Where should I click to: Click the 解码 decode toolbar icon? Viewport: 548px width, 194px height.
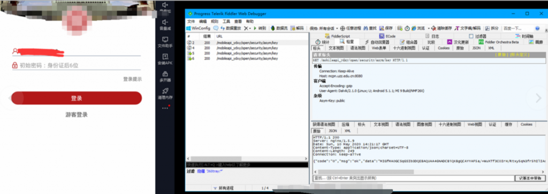[297, 28]
